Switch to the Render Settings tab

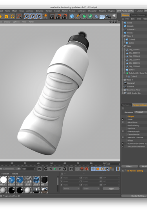pyautogui.click(x=139, y=105)
